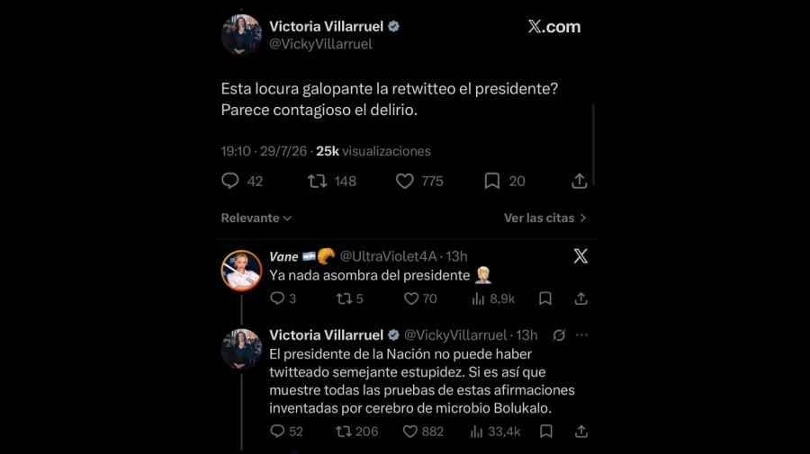Open view stats on Vane's reply
Screen dimensions: 810x454
(x=478, y=298)
